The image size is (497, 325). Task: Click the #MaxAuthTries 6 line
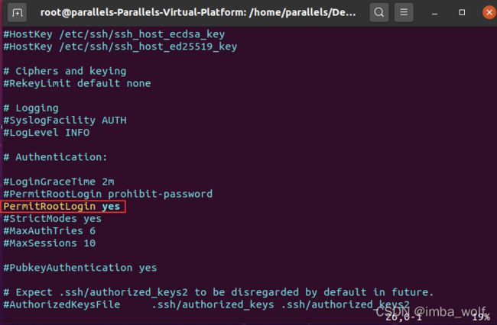pyautogui.click(x=49, y=231)
